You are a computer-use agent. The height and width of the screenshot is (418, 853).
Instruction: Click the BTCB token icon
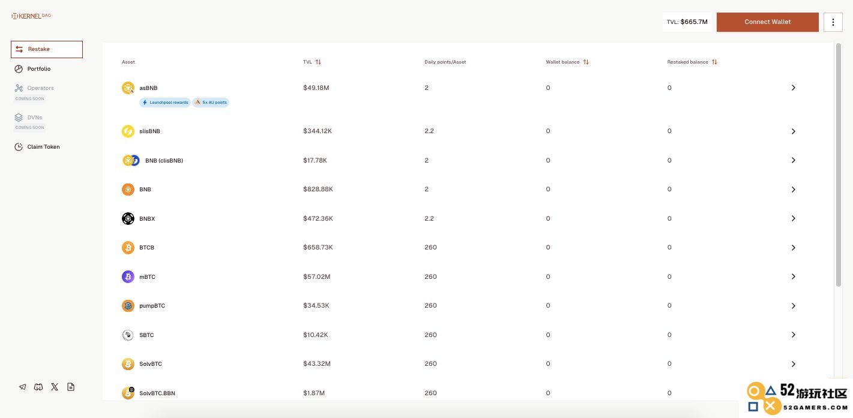click(x=128, y=248)
